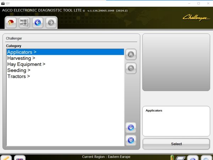Image resolution: width=213 pixels, height=160 pixels.
Task: Jump to top of category list
Action: click(131, 55)
